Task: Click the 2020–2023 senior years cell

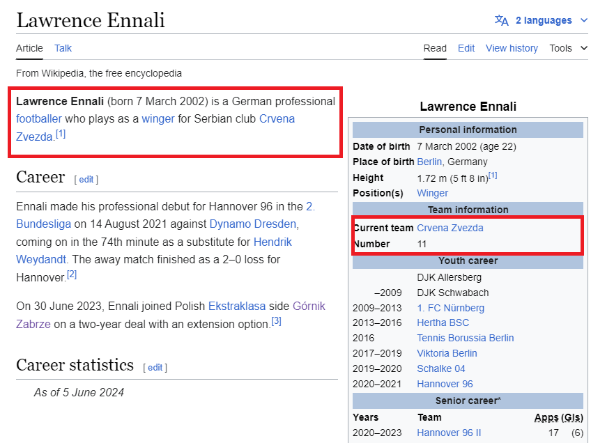Action: 377,433
